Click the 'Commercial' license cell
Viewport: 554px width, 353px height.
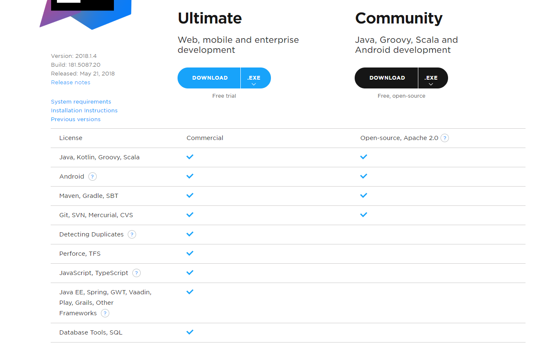pyautogui.click(x=205, y=138)
